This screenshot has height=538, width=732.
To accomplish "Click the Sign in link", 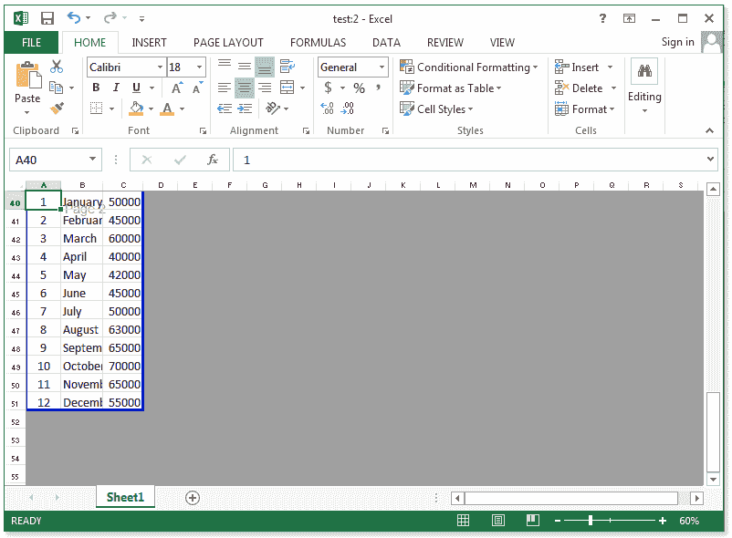I will pyautogui.click(x=677, y=42).
